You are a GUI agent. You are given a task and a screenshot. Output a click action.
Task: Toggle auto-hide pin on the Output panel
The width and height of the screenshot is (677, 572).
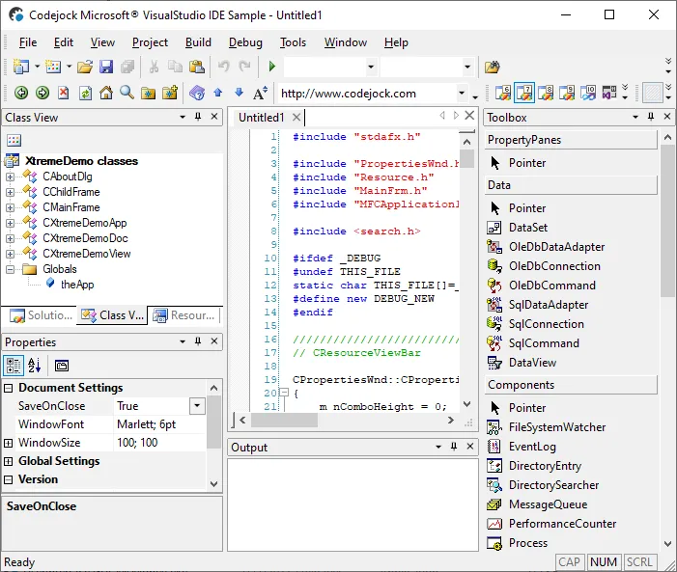coord(454,448)
